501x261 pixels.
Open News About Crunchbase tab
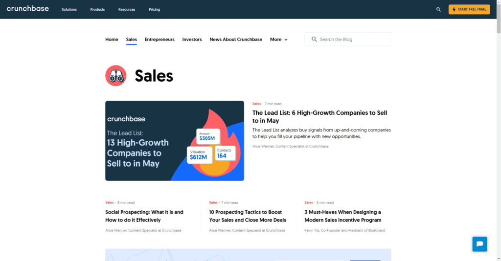click(236, 40)
